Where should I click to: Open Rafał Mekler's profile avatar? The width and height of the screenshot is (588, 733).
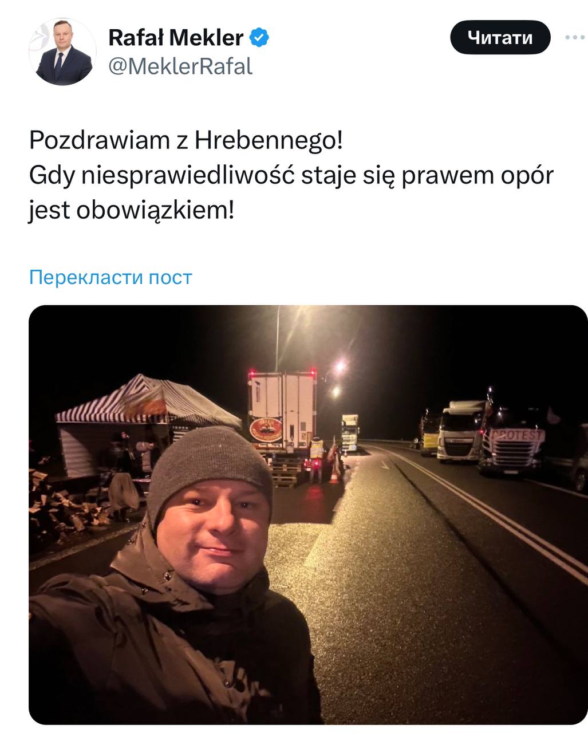(62, 52)
